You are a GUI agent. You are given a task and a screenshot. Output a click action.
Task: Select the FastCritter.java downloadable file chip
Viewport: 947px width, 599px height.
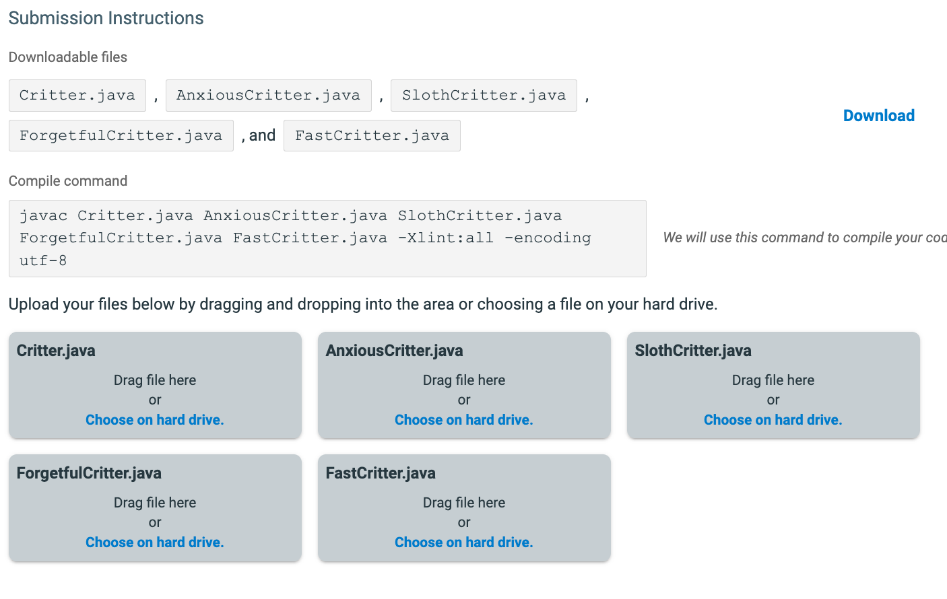(372, 136)
